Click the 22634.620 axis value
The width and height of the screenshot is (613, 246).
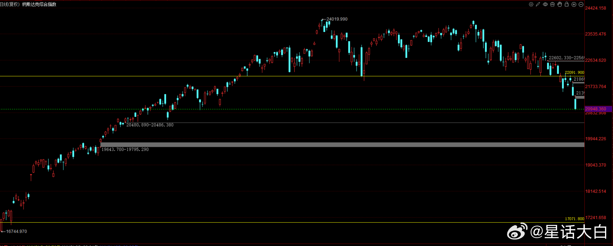[595, 60]
